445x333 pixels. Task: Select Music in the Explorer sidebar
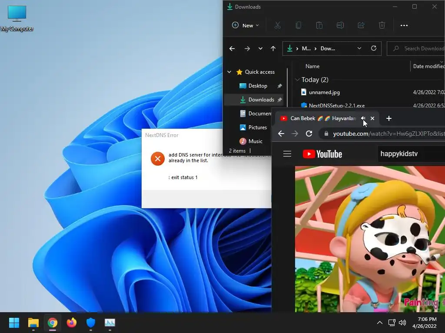251,141
